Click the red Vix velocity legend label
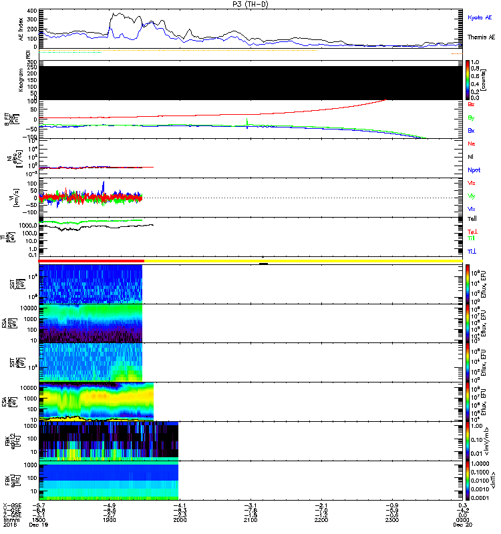 472,183
